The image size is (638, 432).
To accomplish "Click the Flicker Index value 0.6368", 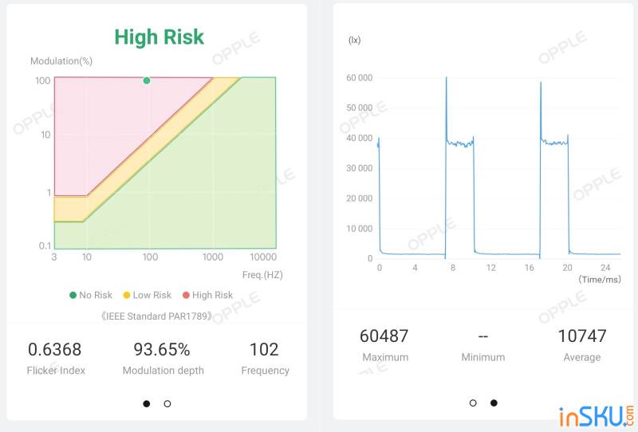I will pos(54,349).
